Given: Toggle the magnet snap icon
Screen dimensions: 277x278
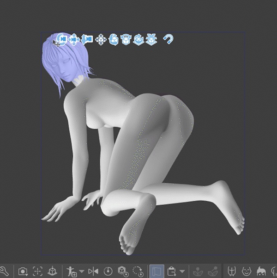Looking at the screenshot, I should [x=168, y=39].
